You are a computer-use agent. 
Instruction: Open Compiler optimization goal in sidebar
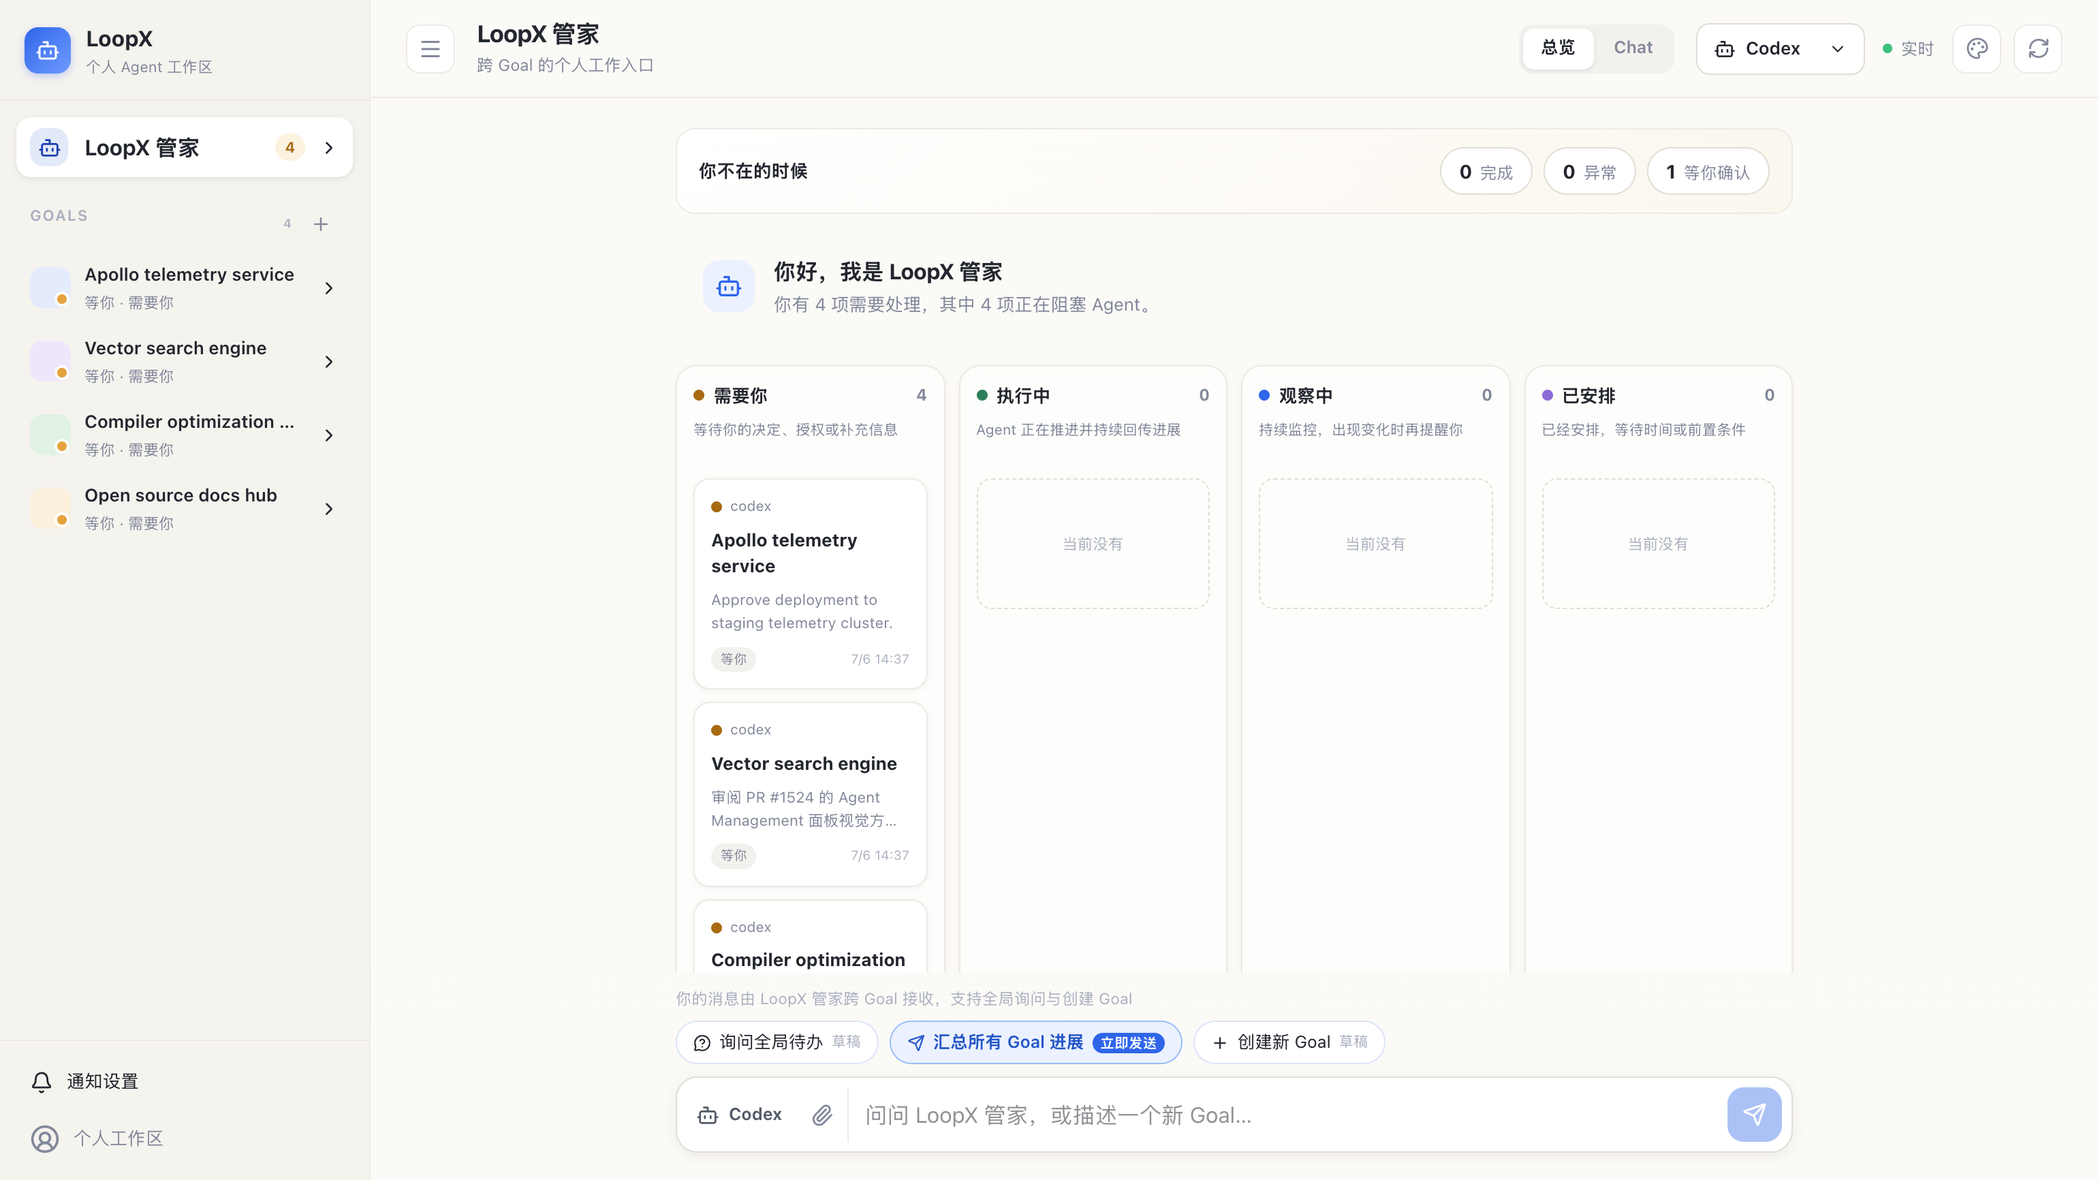(184, 435)
